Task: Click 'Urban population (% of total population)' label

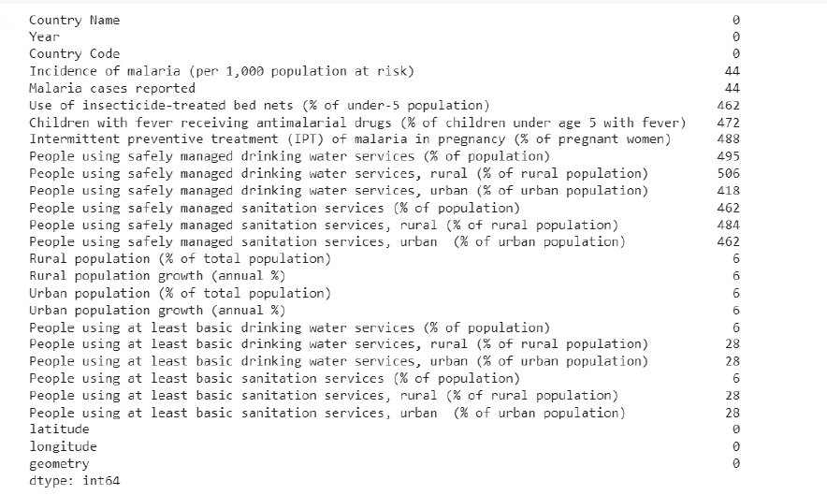Action: (180, 294)
